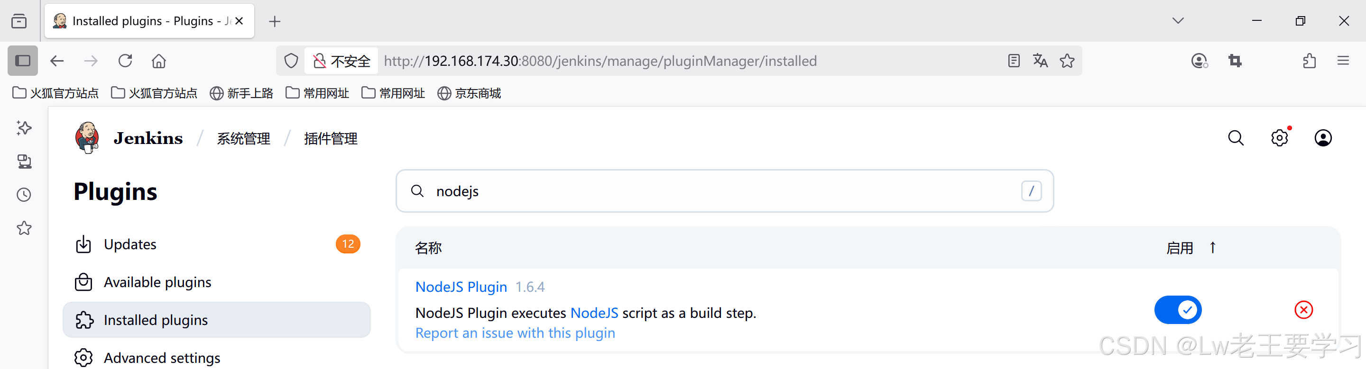Click Report an issue with this plugin
This screenshot has height=369, width=1366.
click(515, 333)
